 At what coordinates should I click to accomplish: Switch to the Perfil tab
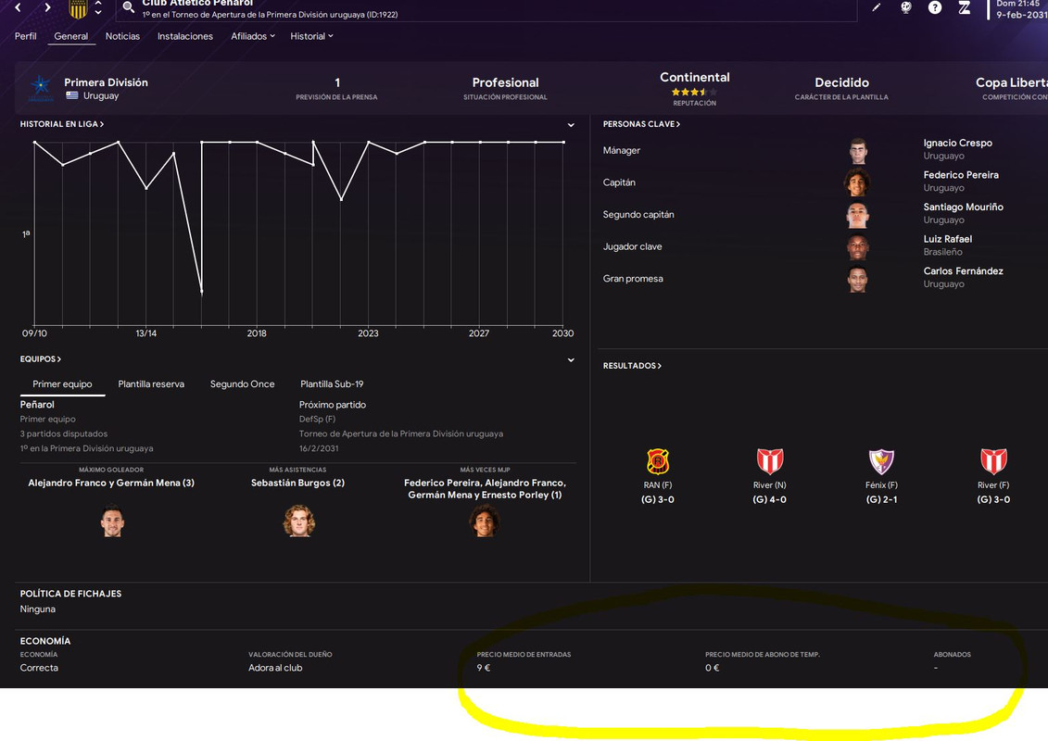pyautogui.click(x=25, y=36)
